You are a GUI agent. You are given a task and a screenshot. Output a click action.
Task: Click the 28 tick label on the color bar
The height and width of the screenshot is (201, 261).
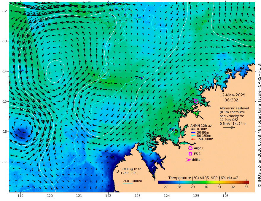pyautogui.click(x=179, y=187)
